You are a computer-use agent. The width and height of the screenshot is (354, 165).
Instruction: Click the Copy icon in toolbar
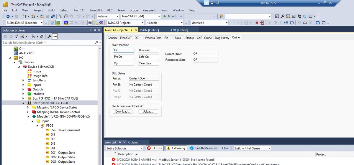tap(66, 16)
